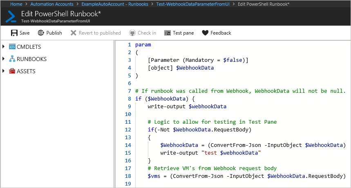
Task: Expand the ASSETS tree node arrow
Action: click(4, 71)
